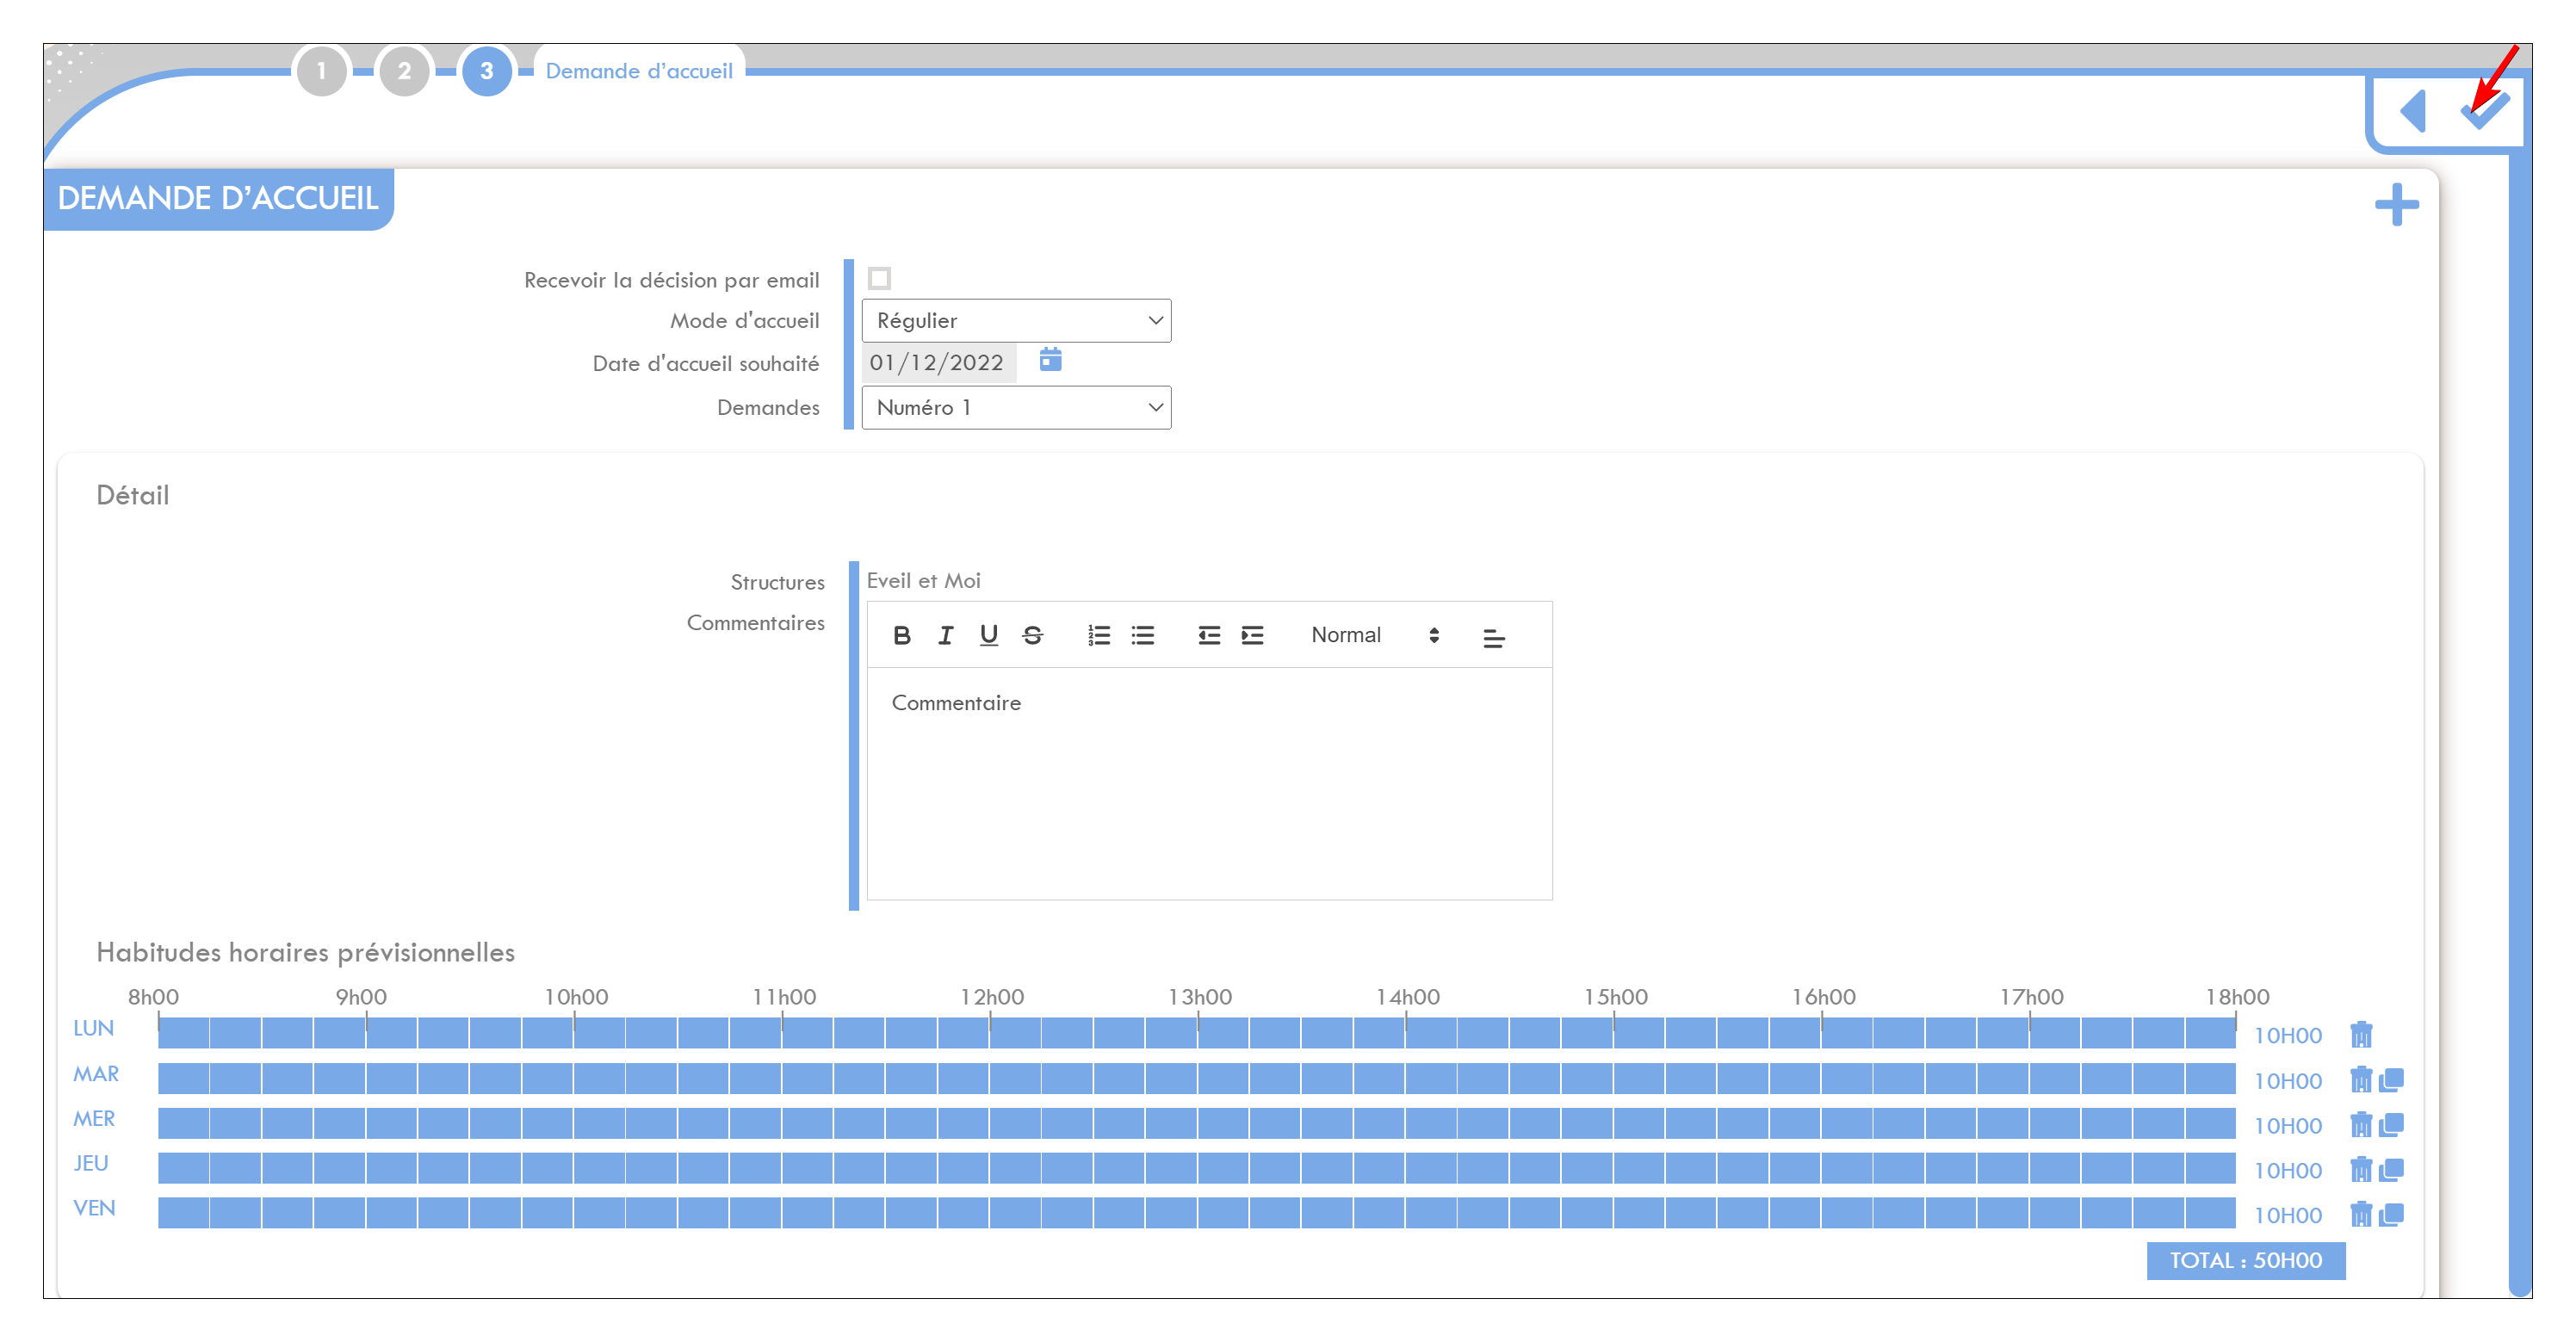Image resolution: width=2576 pixels, height=1342 pixels.
Task: Click the 'Détail' section heading
Action: [x=133, y=495]
